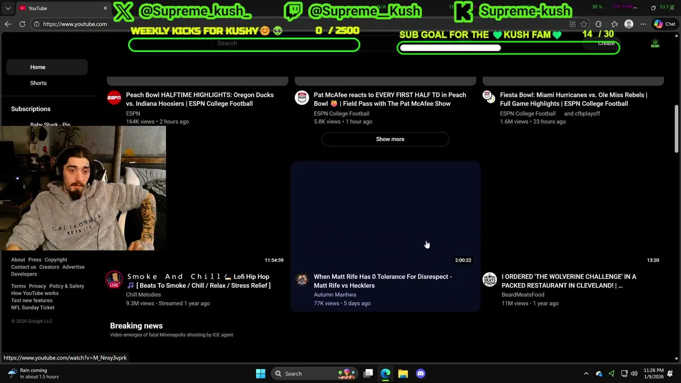Open the About footer link
The height and width of the screenshot is (383, 681).
[x=18, y=260]
